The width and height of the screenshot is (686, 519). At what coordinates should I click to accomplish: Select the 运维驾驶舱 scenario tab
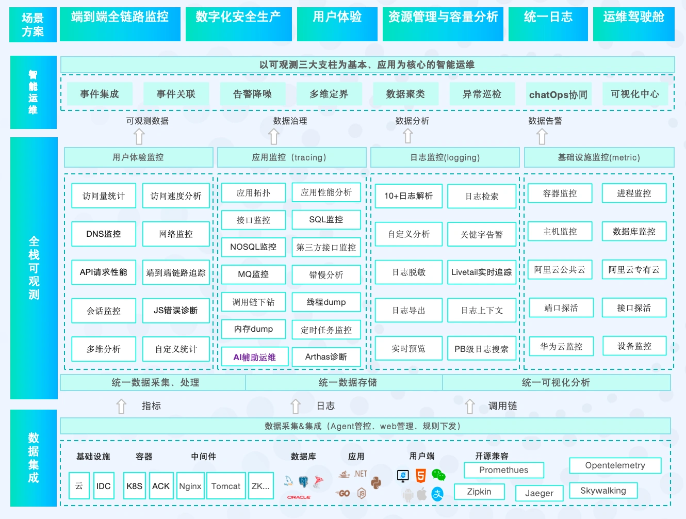pos(634,24)
